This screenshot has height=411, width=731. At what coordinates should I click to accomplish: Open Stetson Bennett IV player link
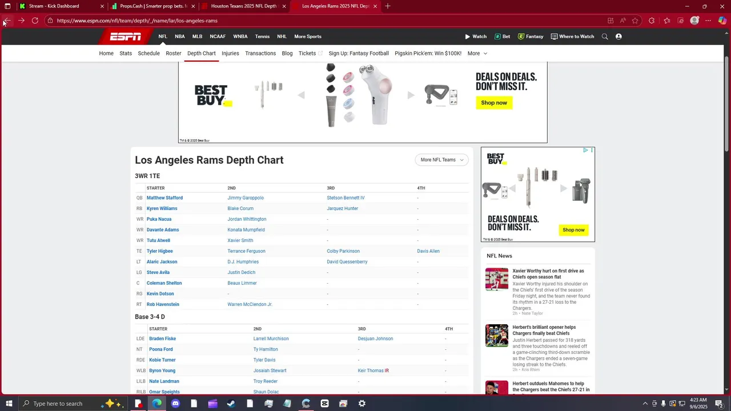click(x=346, y=198)
